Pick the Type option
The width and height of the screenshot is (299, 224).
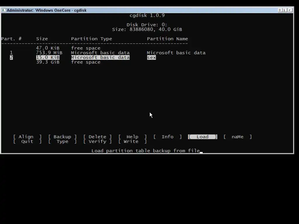pyautogui.click(x=62, y=141)
